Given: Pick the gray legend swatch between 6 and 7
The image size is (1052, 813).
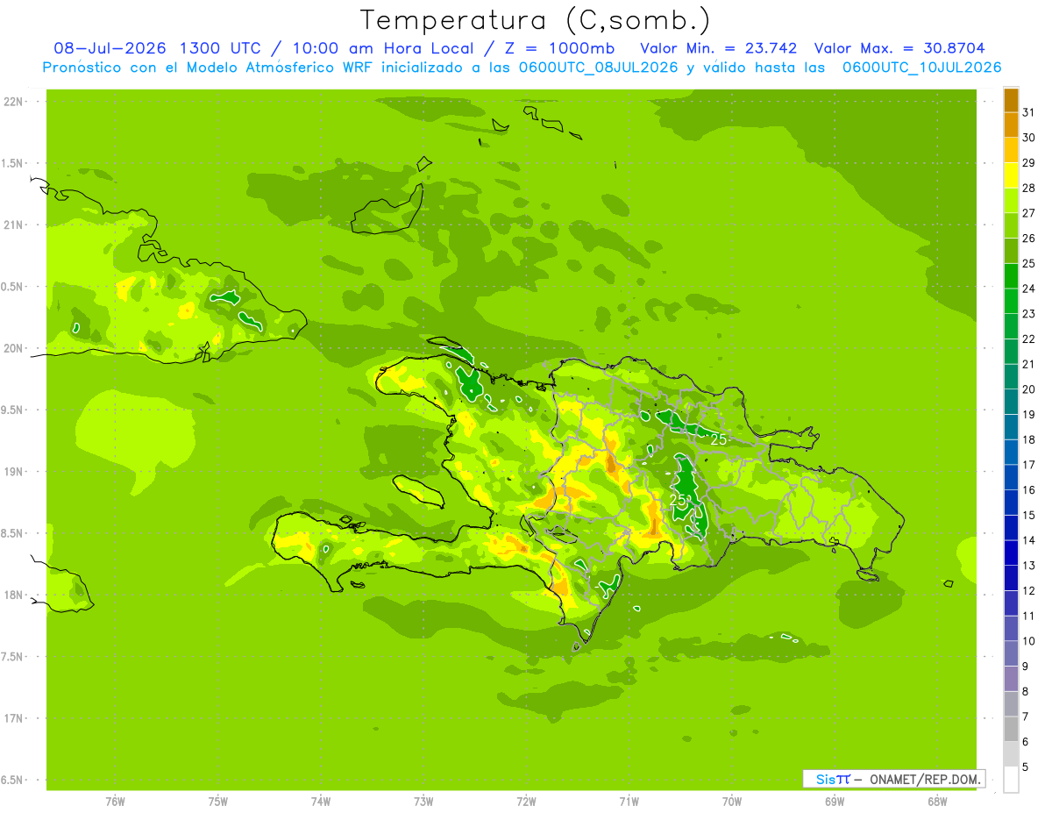Looking at the screenshot, I should pyautogui.click(x=1011, y=729).
